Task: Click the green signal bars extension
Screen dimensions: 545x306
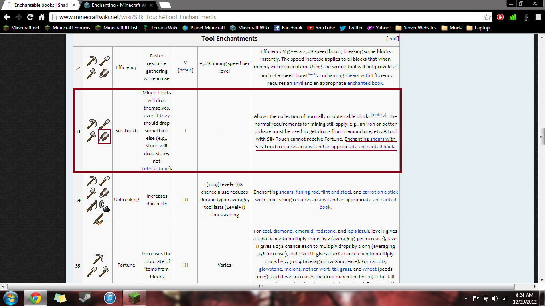Action: tap(513, 17)
